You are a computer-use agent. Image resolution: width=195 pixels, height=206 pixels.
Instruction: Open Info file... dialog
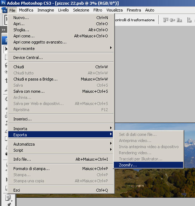(61, 159)
